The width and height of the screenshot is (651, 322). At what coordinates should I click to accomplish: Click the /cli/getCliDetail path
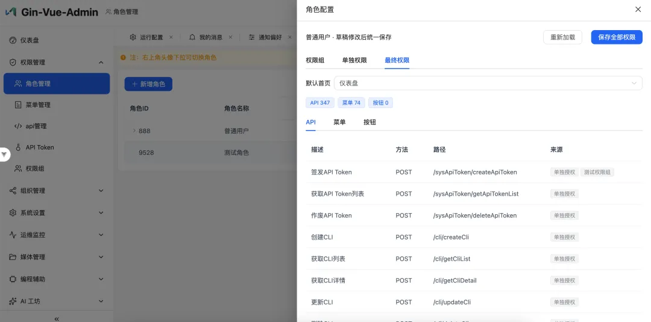[454, 280]
